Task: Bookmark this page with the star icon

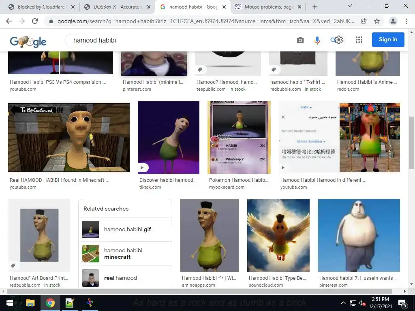Action: point(377,21)
